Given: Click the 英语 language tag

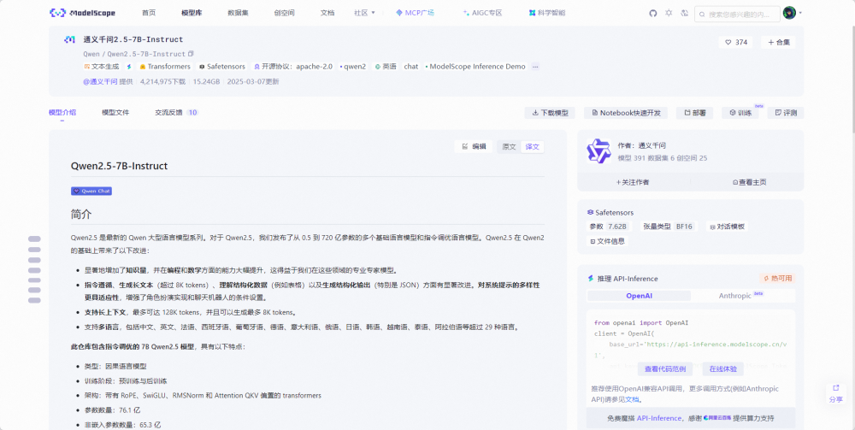Looking at the screenshot, I should click(386, 67).
